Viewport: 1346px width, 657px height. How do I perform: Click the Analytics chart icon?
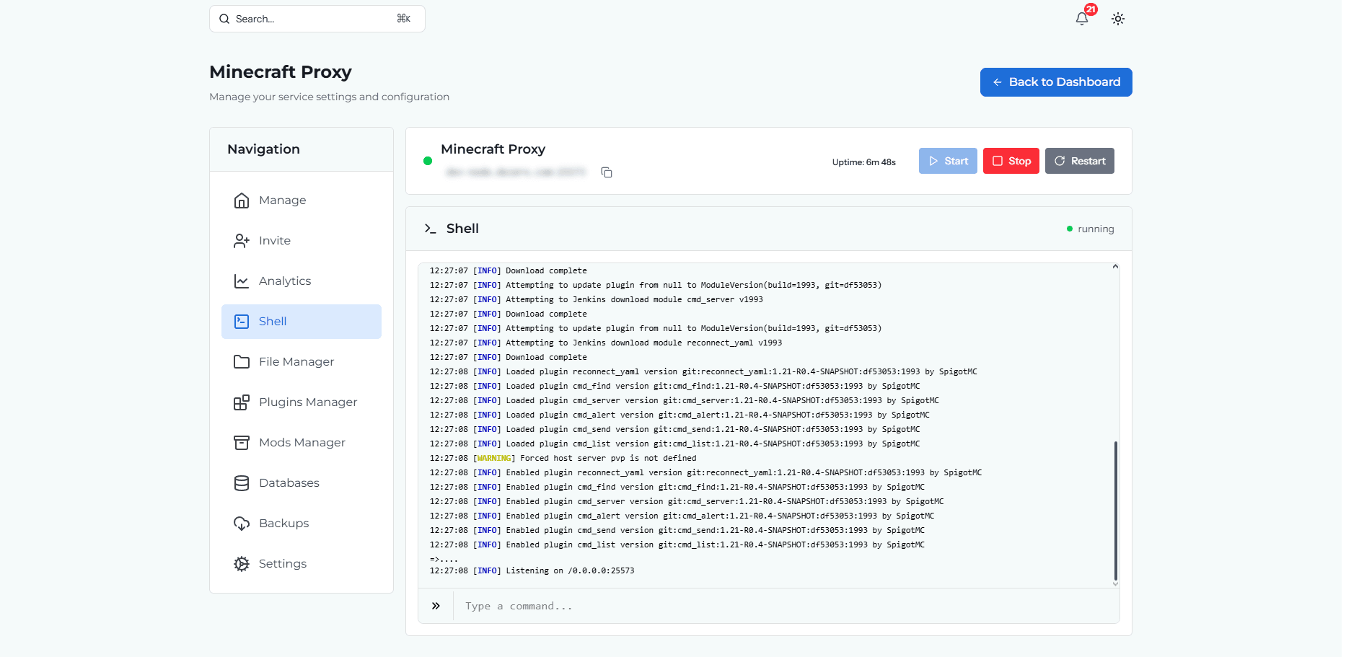(242, 281)
